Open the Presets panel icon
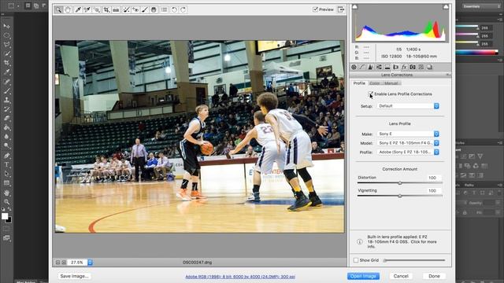The height and width of the screenshot is (283, 504). tap(421, 67)
